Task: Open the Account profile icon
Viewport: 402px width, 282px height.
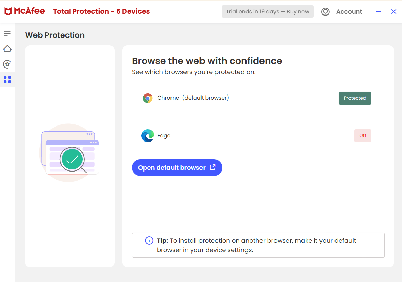Action: [325, 11]
